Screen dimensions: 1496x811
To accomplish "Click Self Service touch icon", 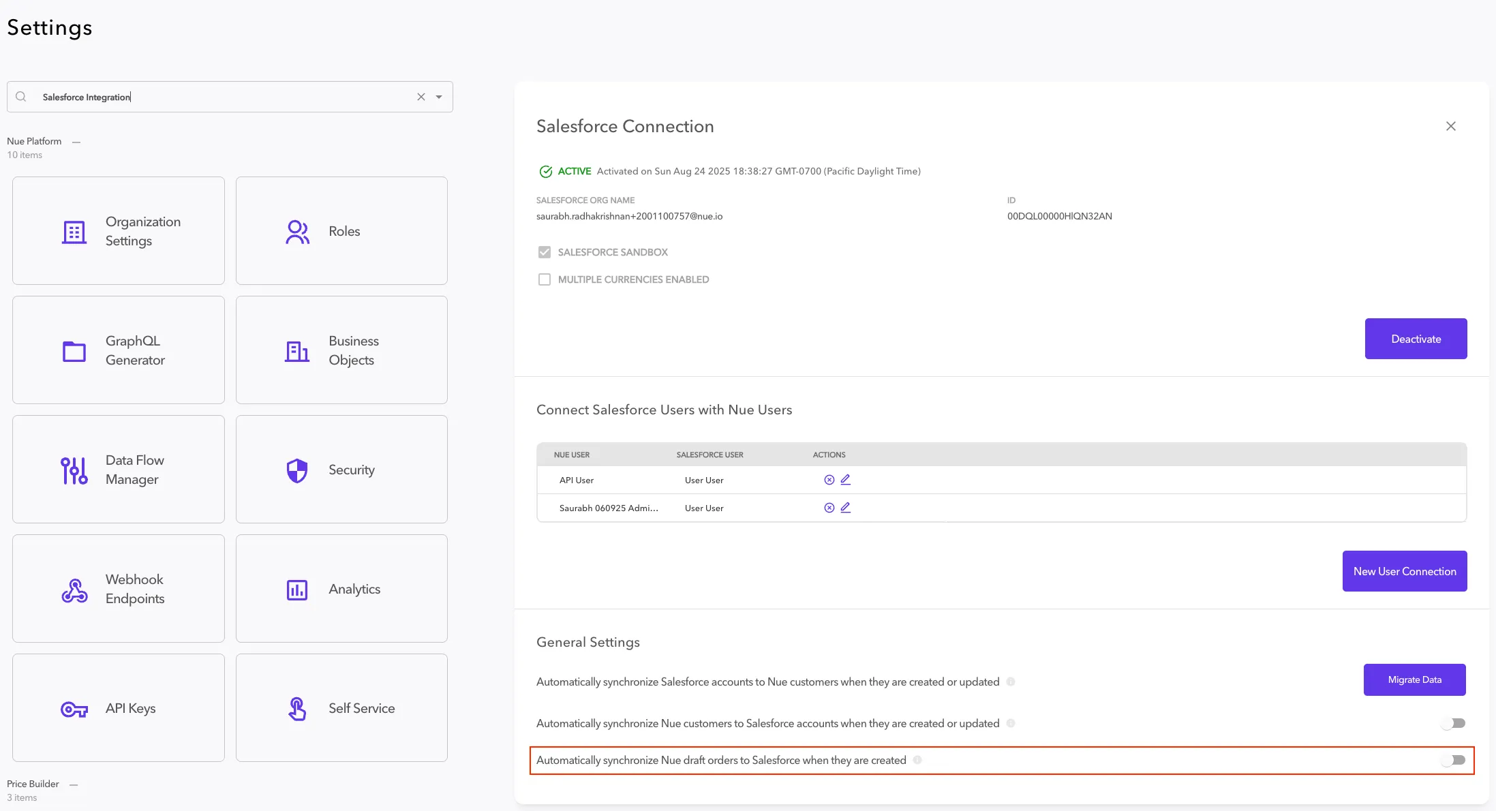I will click(x=297, y=709).
